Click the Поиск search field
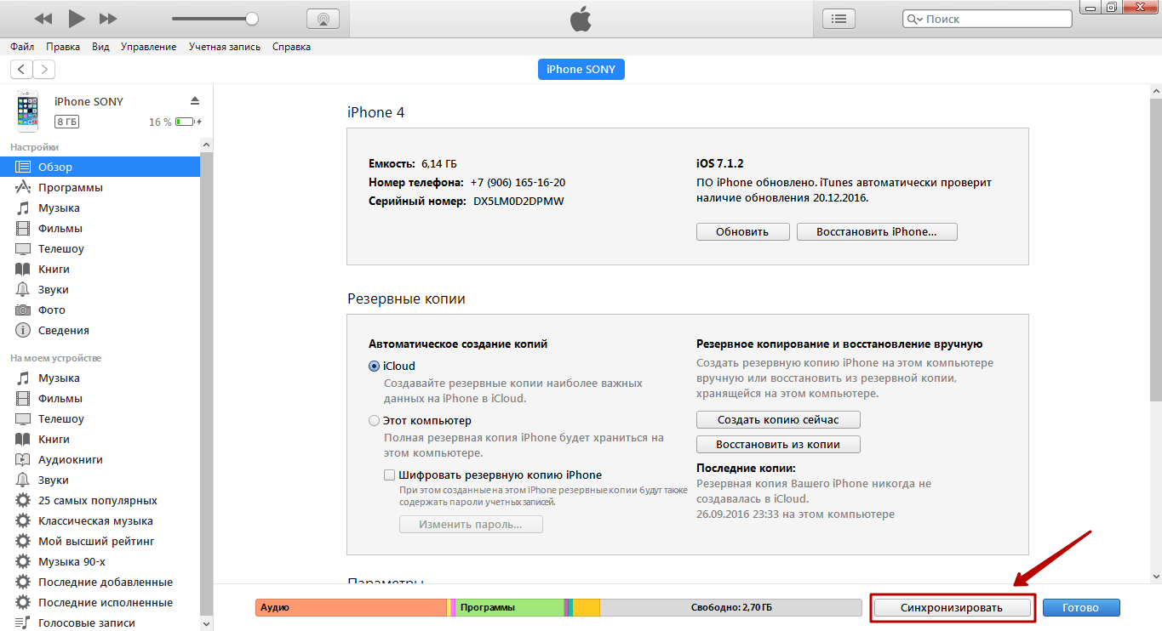 [x=987, y=19]
